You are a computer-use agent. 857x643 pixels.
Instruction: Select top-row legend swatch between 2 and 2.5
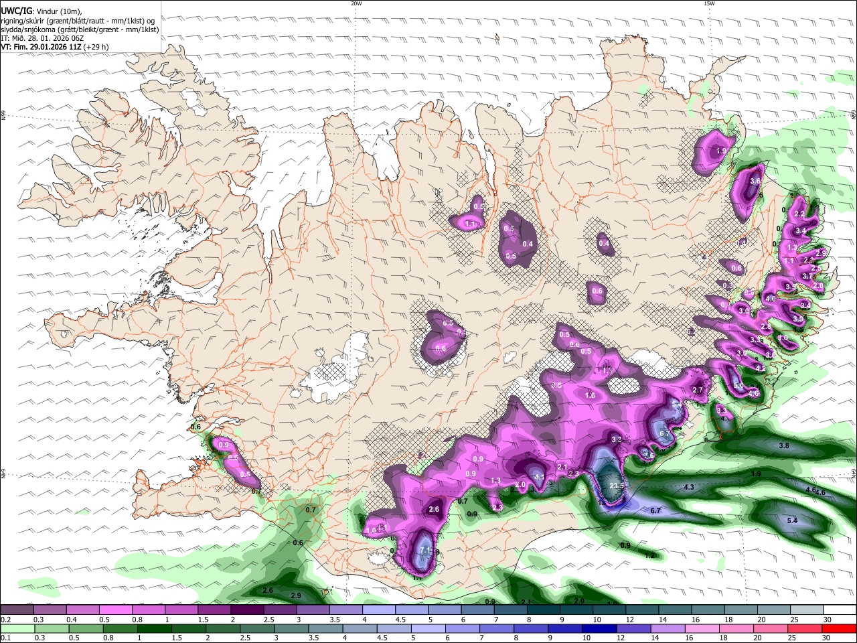(x=247, y=610)
